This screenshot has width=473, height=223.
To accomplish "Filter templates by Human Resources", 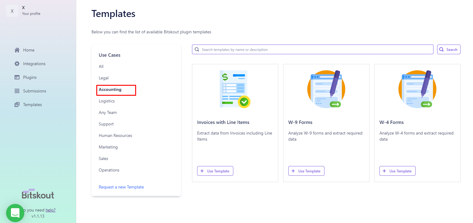I will tap(115, 135).
